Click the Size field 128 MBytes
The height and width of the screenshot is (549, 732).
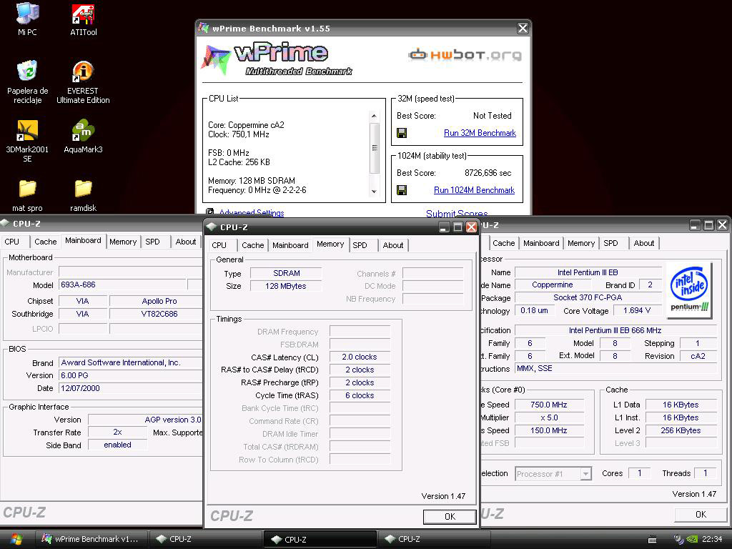(x=286, y=286)
